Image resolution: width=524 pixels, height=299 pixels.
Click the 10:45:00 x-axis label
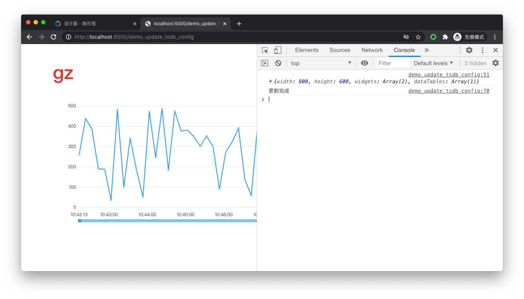[186, 215]
